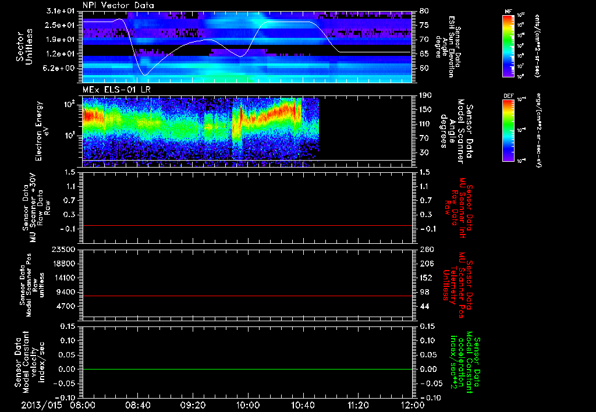Click the red line in MU Scanner +30V panel

[247, 225]
